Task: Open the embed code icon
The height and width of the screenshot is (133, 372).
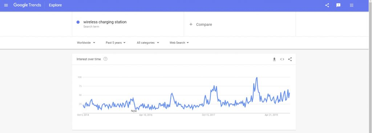Action: click(x=282, y=59)
